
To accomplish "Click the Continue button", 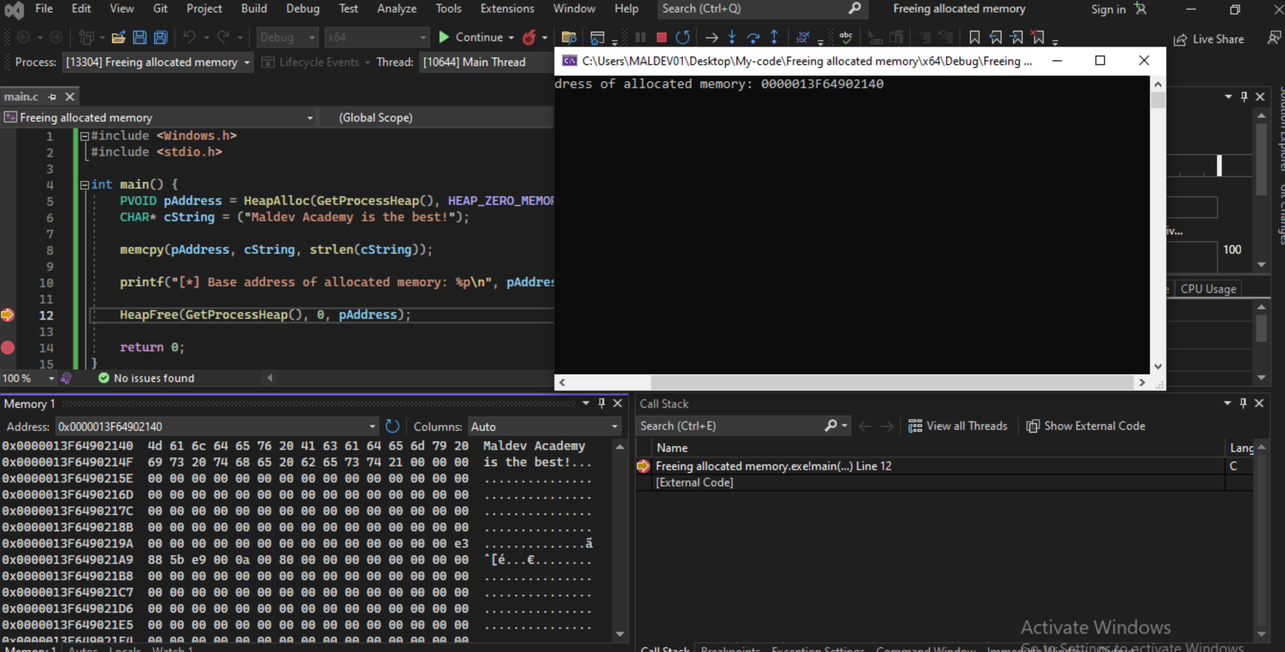I will click(x=472, y=37).
